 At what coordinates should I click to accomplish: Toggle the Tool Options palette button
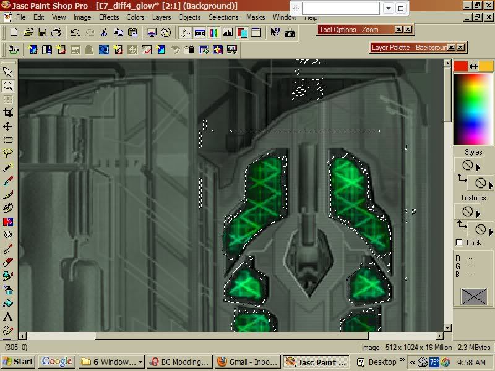199,33
